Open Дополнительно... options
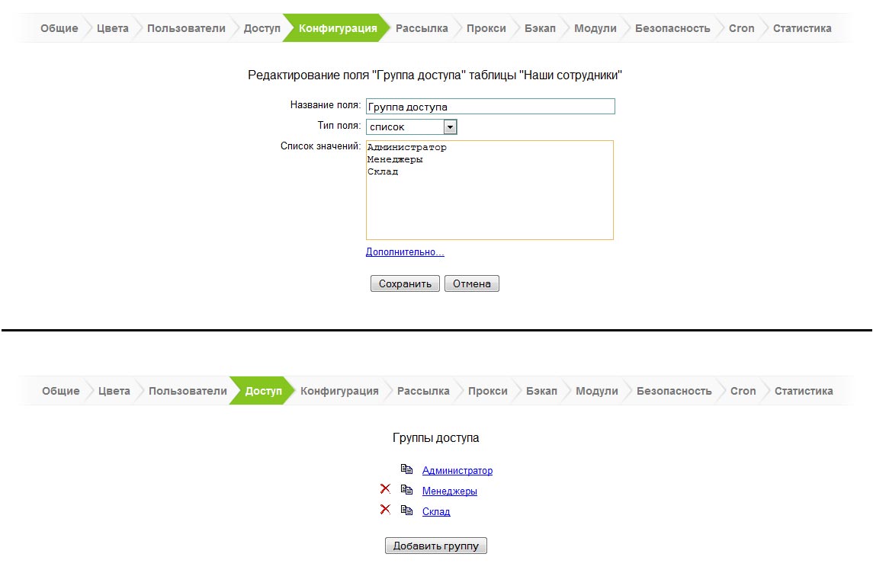 tap(405, 251)
